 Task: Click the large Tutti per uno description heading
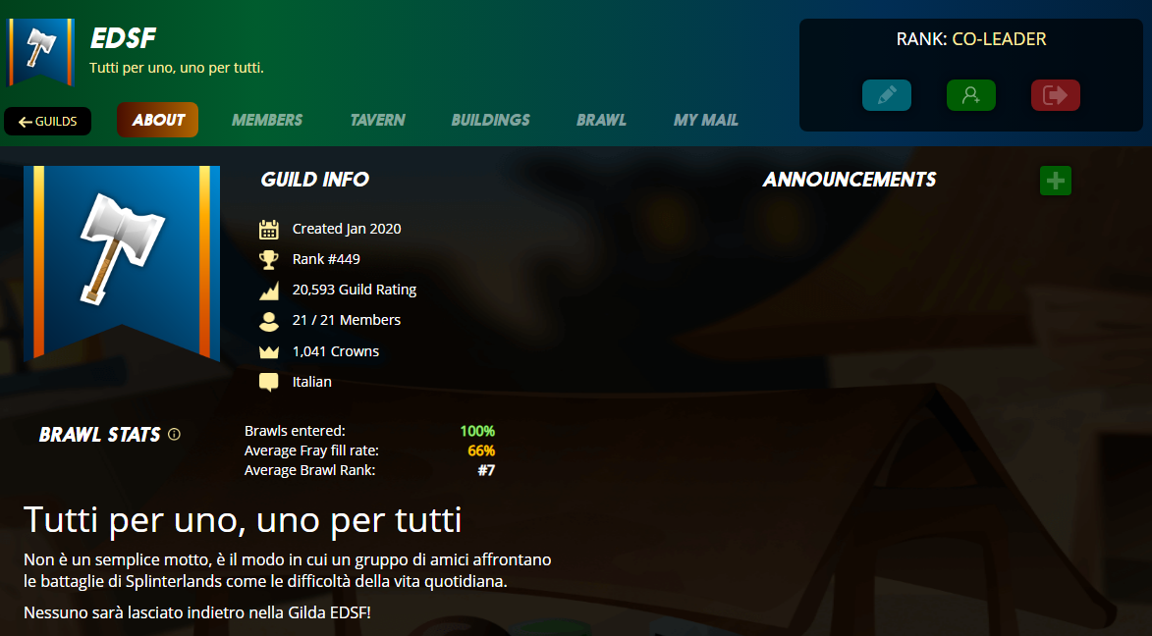tap(244, 520)
